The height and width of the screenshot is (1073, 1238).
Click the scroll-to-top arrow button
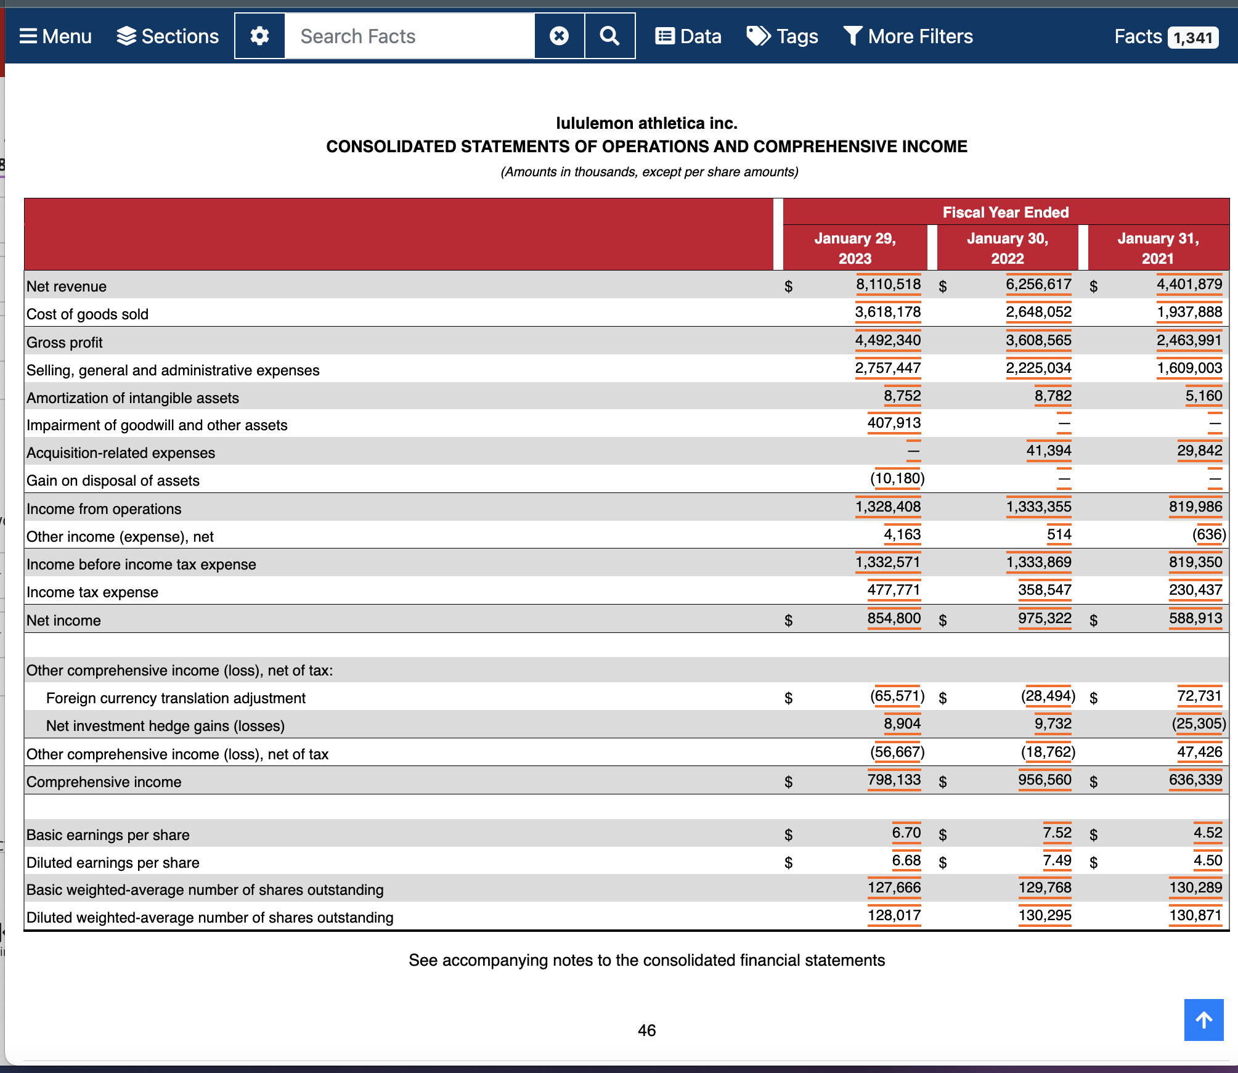point(1203,1020)
